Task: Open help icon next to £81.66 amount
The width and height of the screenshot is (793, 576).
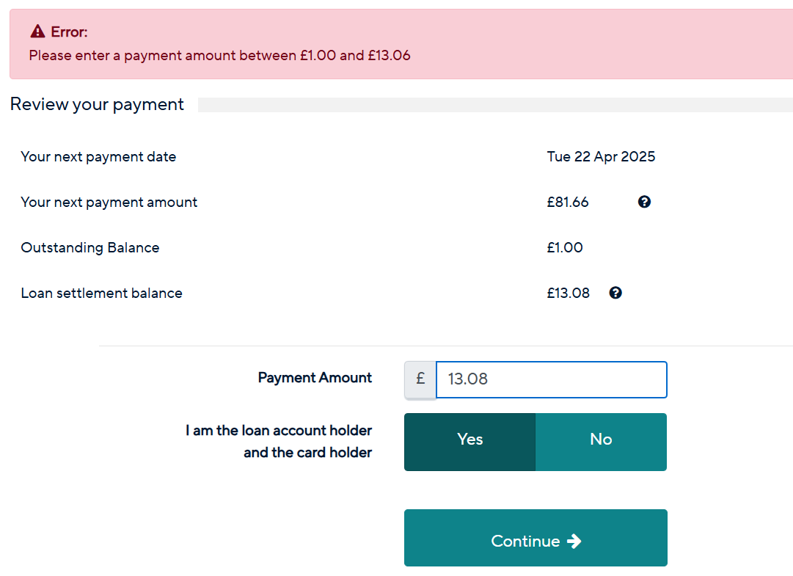Action: (644, 202)
